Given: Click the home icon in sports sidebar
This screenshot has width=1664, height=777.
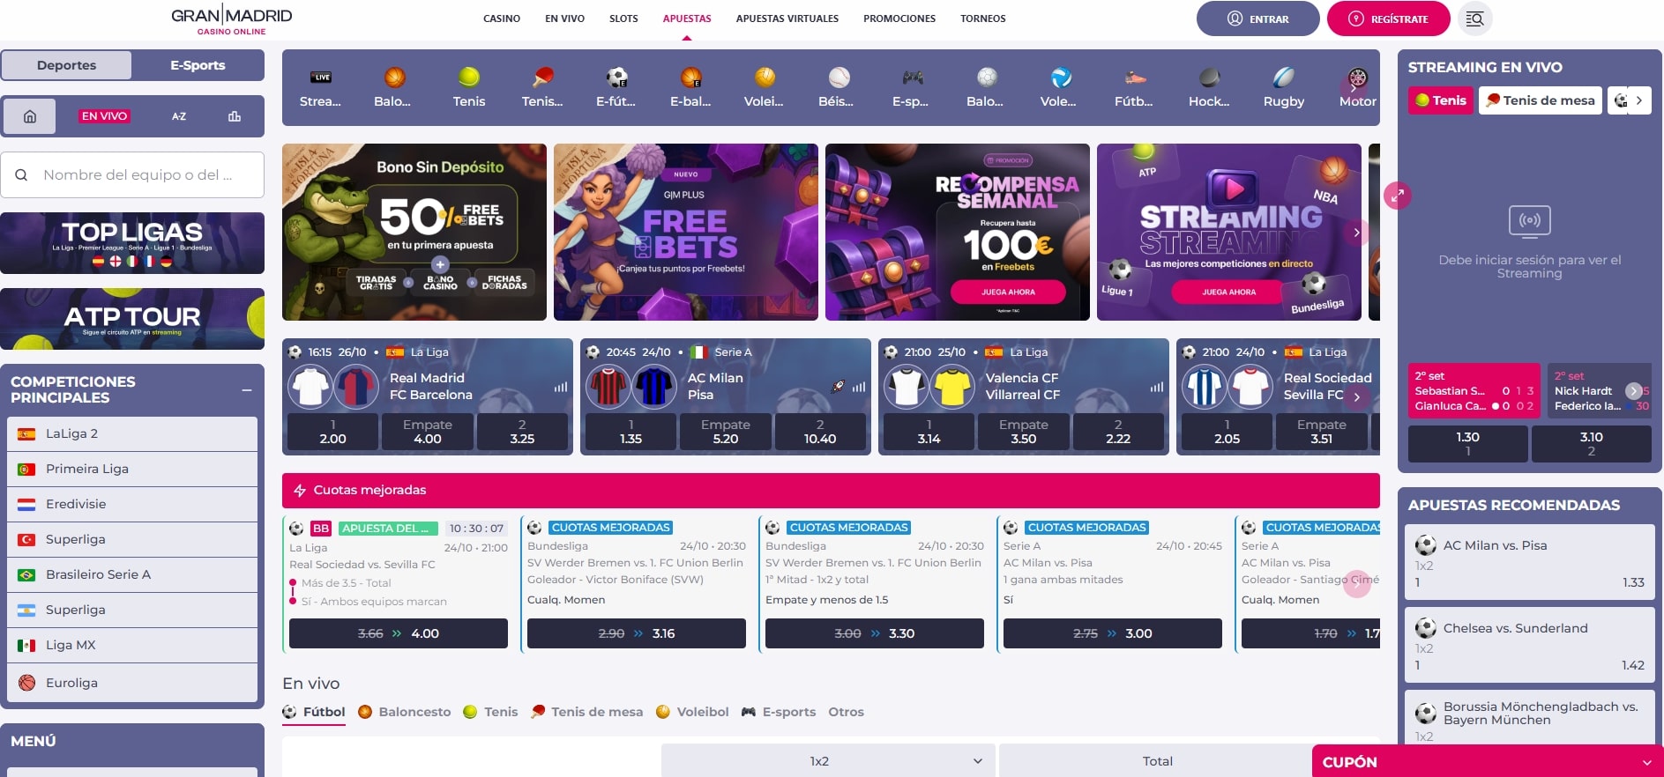Looking at the screenshot, I should click(30, 116).
